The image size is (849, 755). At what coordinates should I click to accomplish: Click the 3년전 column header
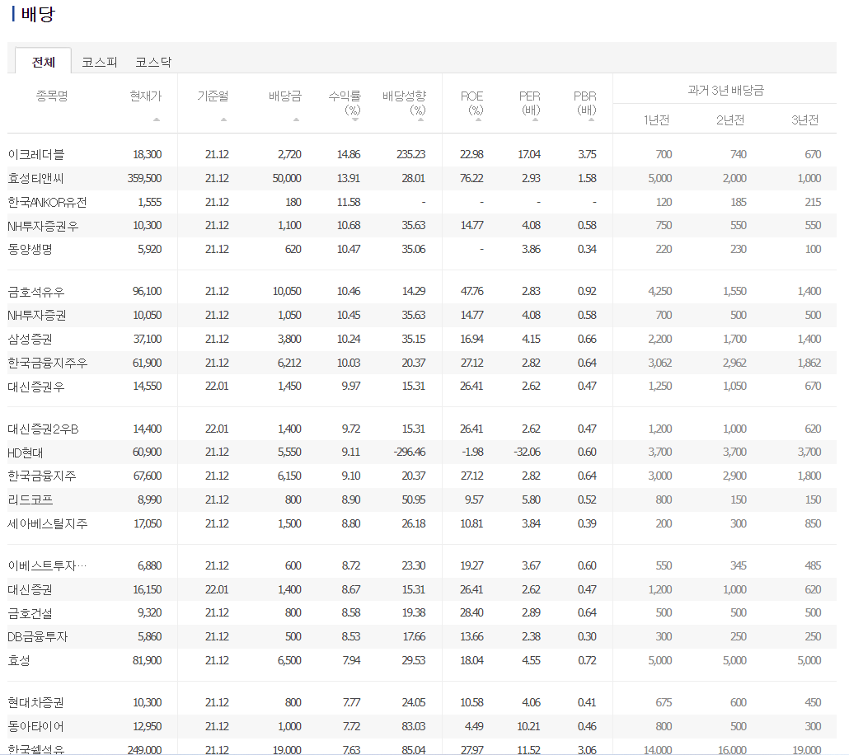click(804, 120)
